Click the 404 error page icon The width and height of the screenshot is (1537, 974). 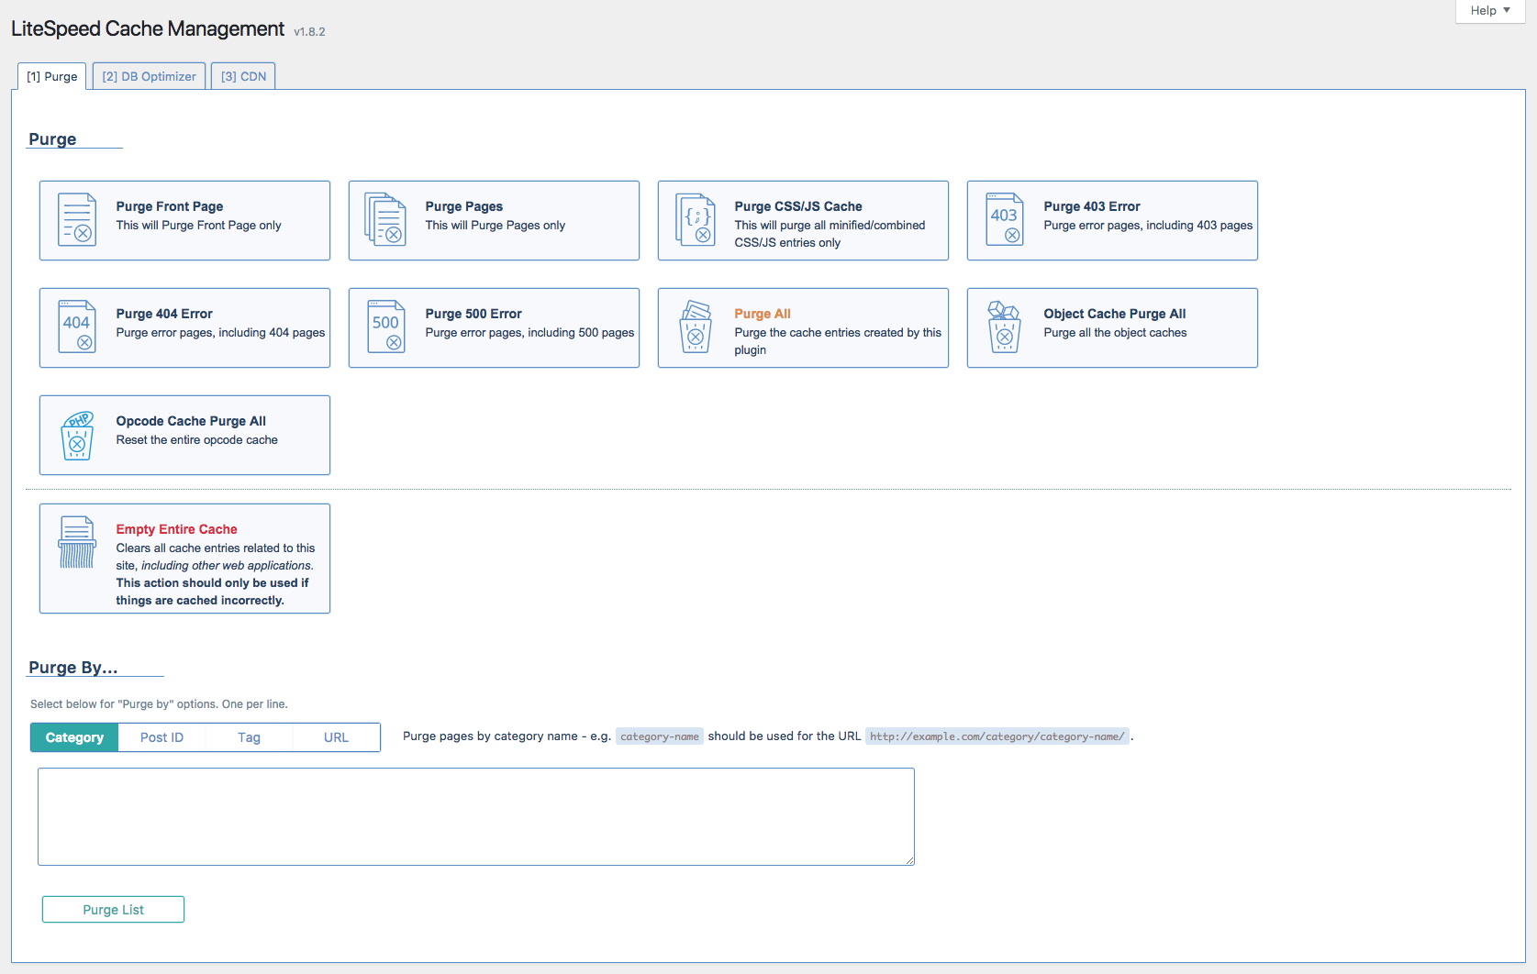pos(77,327)
